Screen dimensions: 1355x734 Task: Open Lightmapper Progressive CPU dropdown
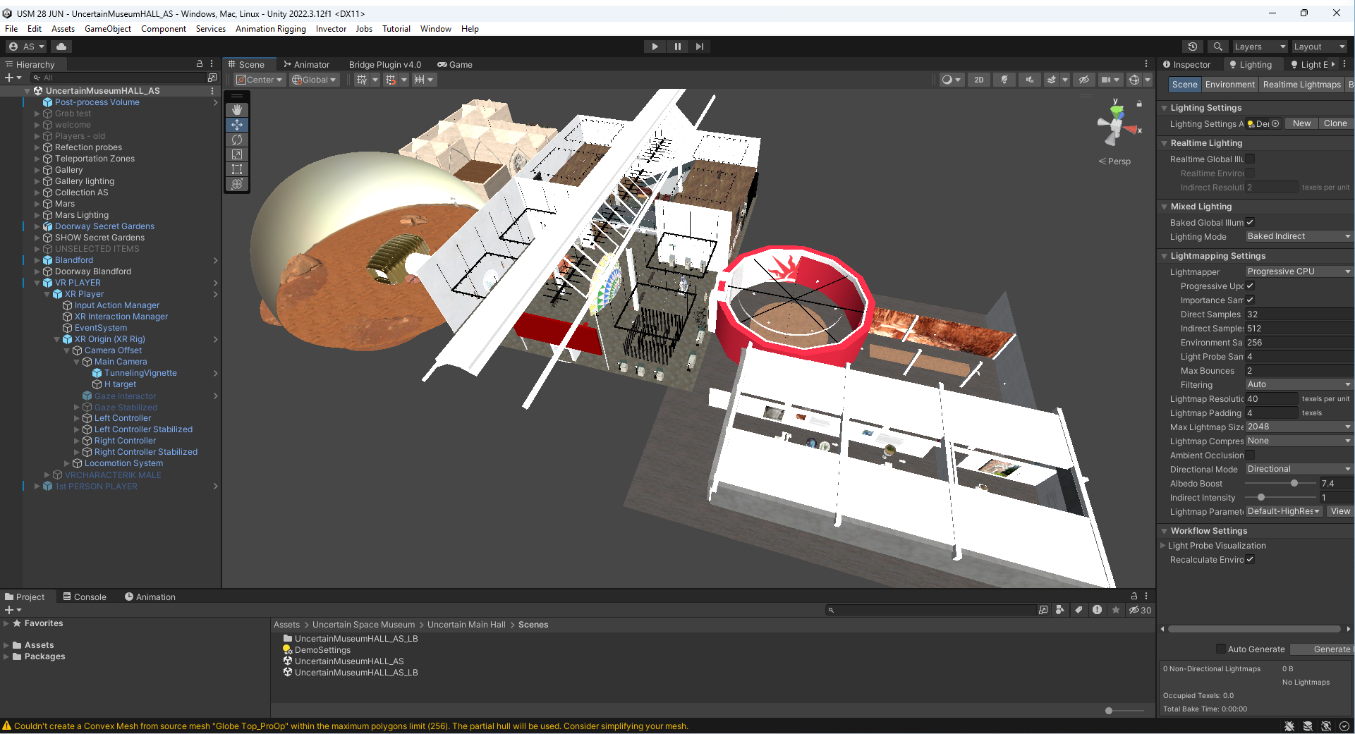1299,271
